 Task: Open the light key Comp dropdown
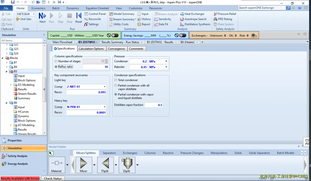(x=104, y=87)
